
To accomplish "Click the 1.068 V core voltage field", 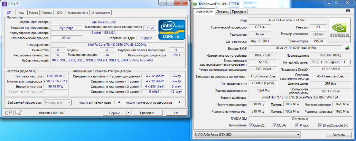I will [x=146, y=38].
